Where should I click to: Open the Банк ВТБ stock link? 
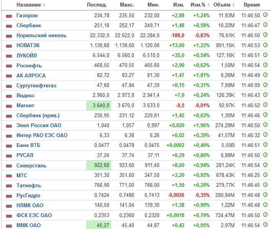[28, 145]
